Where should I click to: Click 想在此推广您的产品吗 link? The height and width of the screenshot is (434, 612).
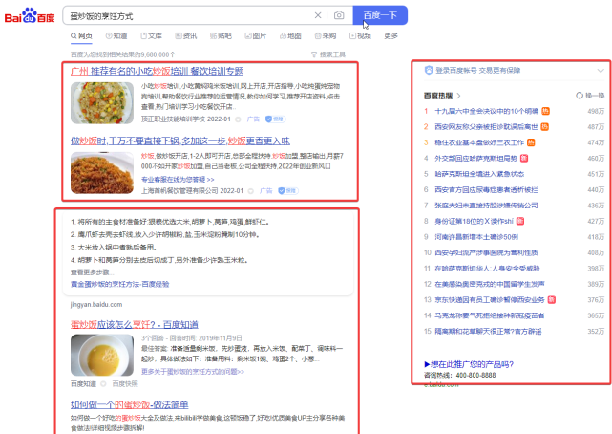(x=469, y=364)
